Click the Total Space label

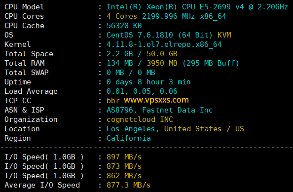[29, 54]
